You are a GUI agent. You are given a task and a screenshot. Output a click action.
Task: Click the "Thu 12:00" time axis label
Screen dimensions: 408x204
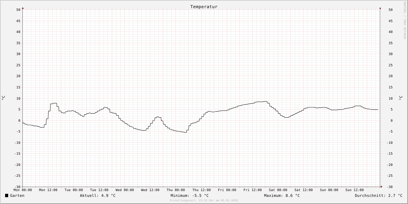202,190
